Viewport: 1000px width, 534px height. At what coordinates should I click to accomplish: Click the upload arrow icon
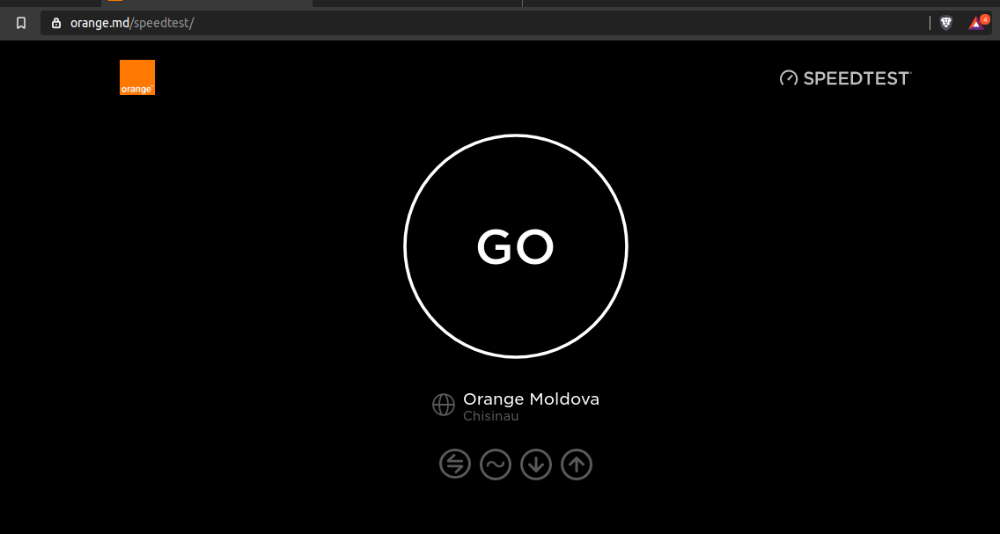[577, 464]
